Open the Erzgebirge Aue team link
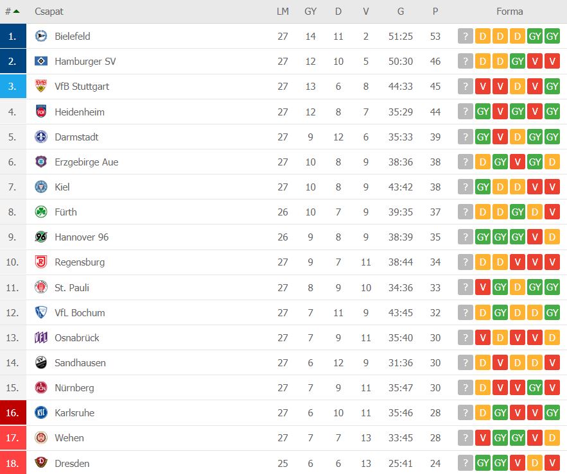 [87, 162]
